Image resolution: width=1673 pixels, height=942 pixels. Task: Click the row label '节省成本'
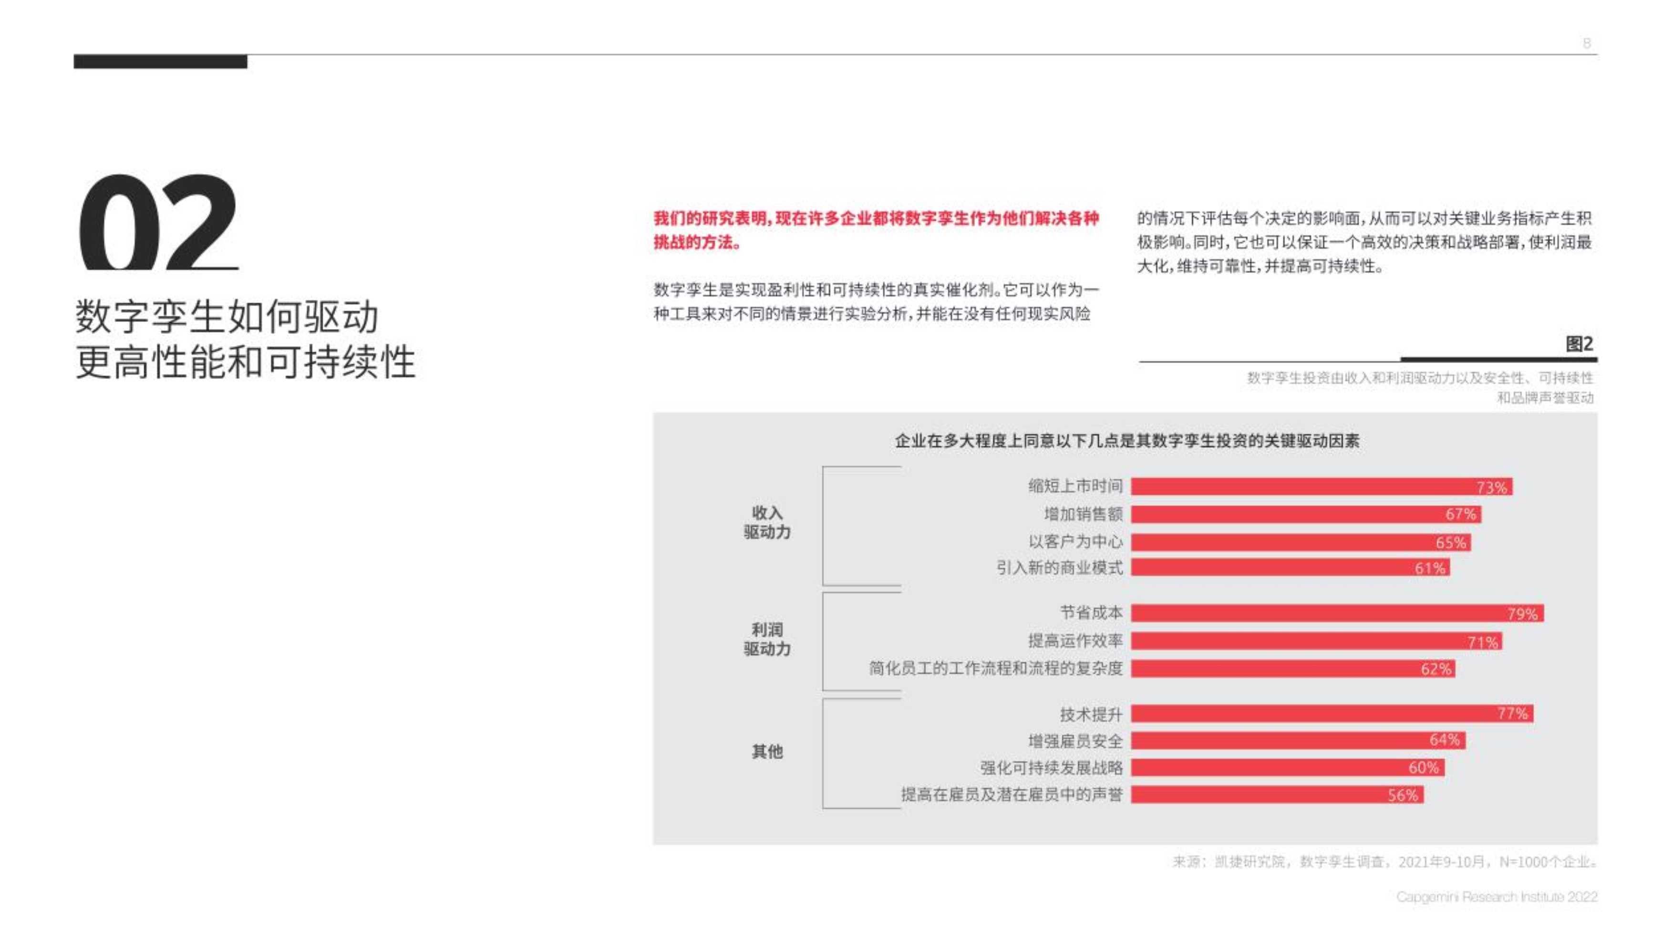tap(1091, 612)
